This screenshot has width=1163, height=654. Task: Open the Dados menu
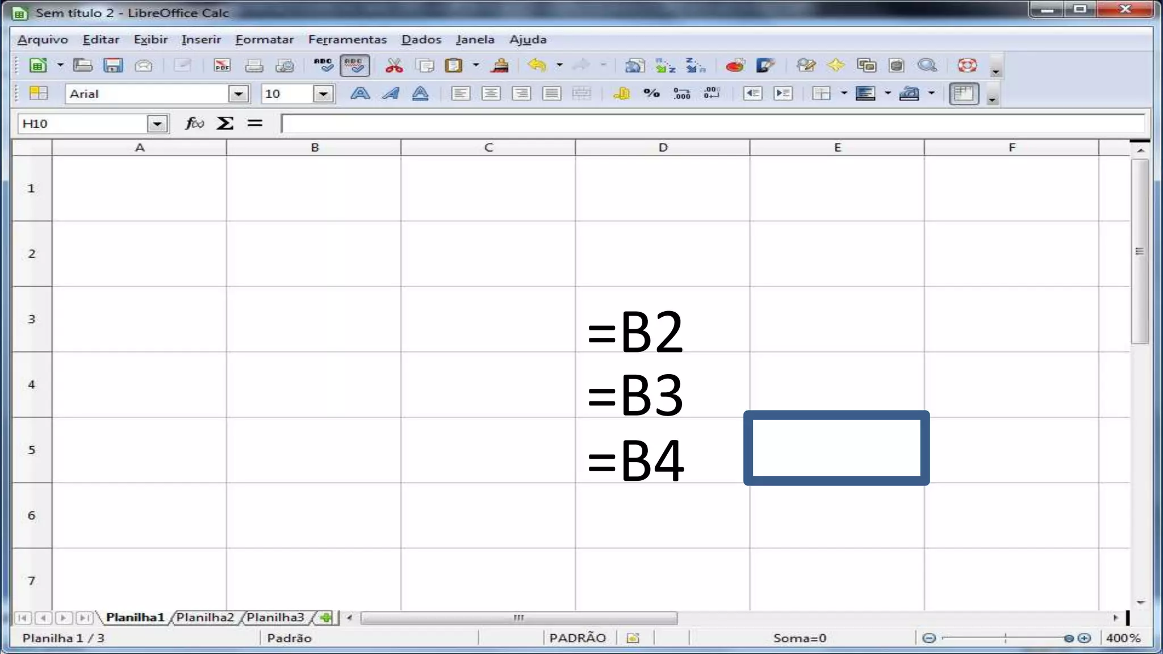point(421,39)
